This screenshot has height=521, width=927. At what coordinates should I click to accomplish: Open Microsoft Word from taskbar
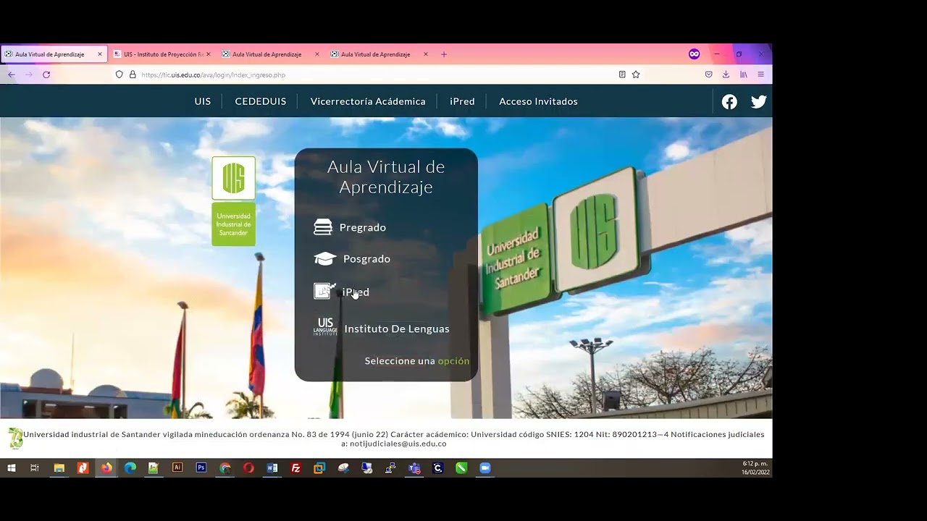point(272,468)
